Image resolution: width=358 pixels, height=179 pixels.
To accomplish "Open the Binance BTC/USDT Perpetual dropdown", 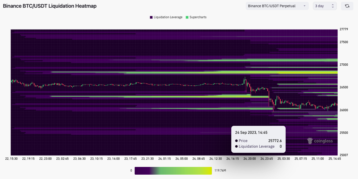I will pos(277,6).
